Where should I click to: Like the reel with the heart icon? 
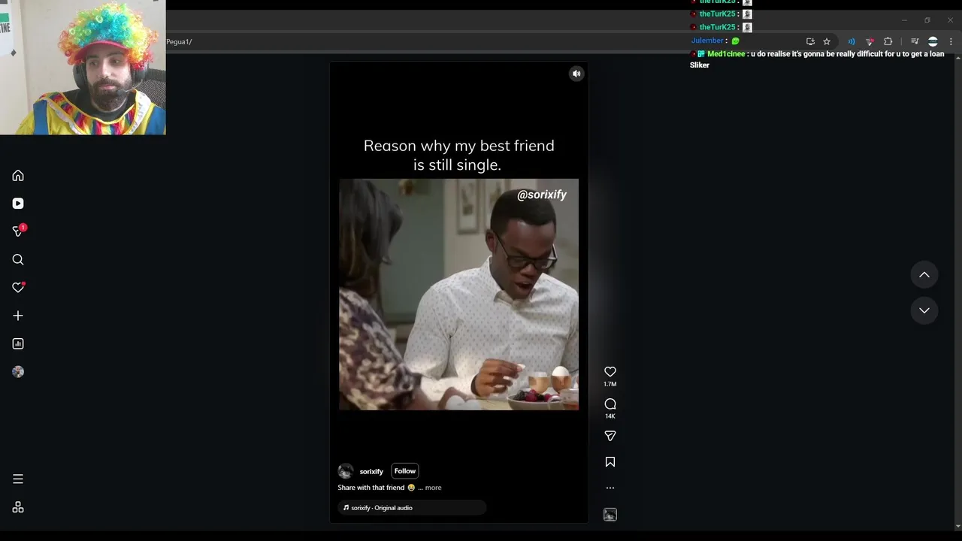point(610,372)
